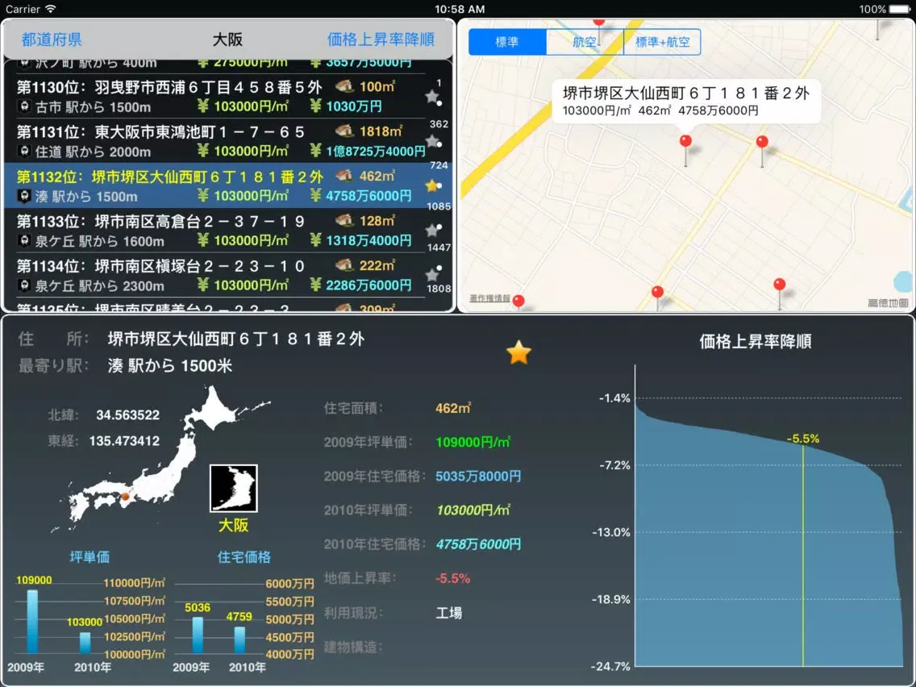Image resolution: width=916 pixels, height=687 pixels.
Task: Tap the 10:58 AM clock in status bar
Action: coord(460,9)
